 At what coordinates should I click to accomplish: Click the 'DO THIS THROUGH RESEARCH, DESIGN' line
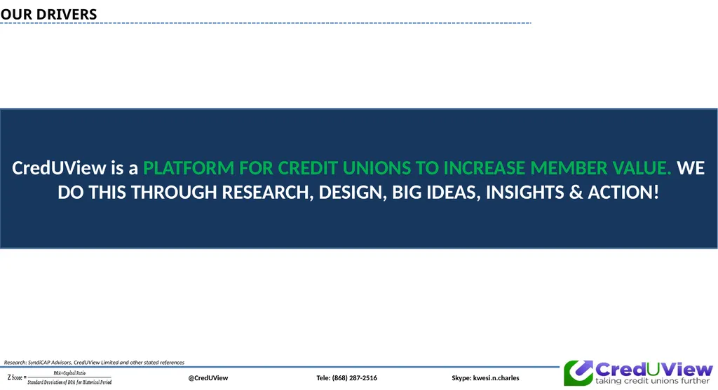coord(358,192)
